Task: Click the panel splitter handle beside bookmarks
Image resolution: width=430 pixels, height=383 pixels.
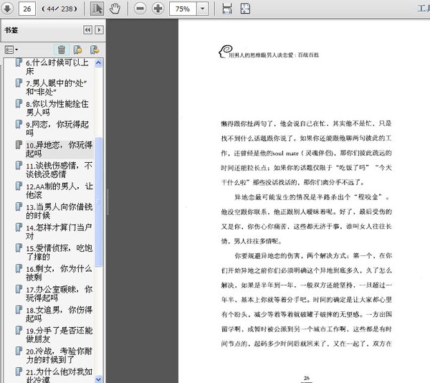Action: tap(107, 202)
